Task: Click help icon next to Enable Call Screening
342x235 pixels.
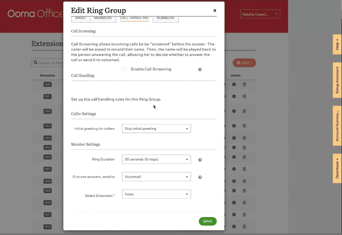Action: click(200, 70)
